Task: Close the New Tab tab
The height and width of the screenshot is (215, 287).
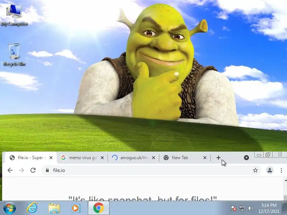Action: [x=205, y=158]
